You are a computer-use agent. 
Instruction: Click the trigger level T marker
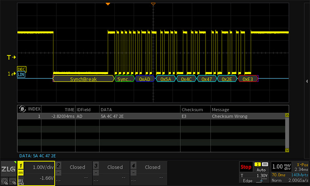click(x=12, y=58)
